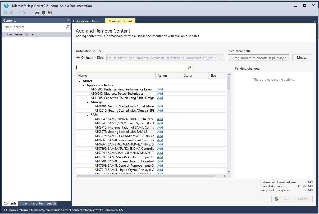Select AT06864 SAM3/4C/4CM row text
Image resolution: width=319 pixels, height=214 pixels.
[124, 144]
